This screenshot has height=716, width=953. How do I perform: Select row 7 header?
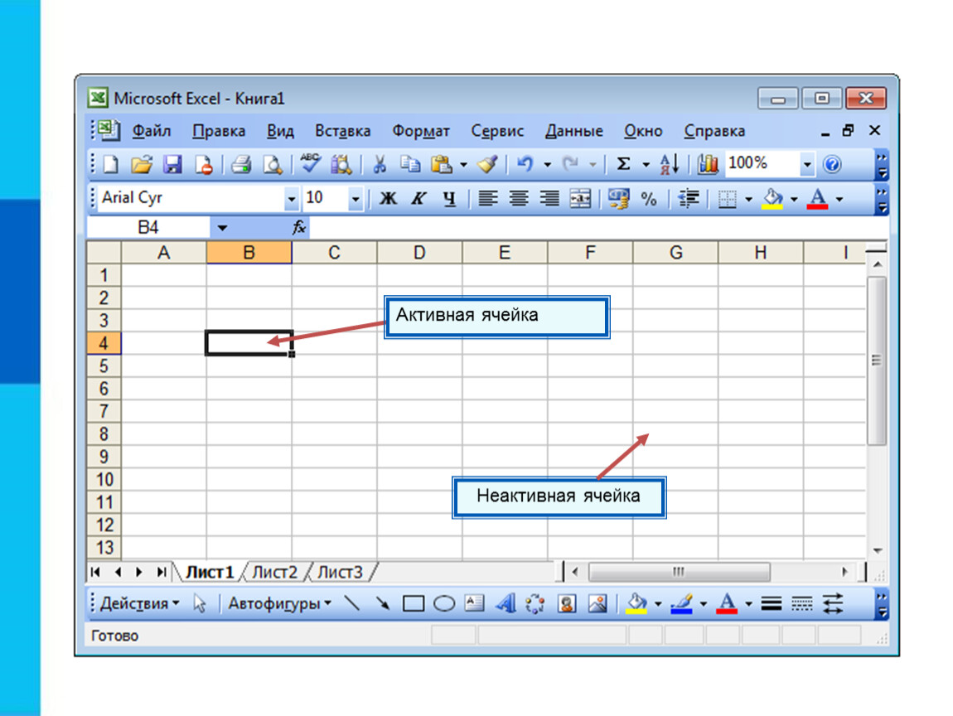tap(104, 412)
